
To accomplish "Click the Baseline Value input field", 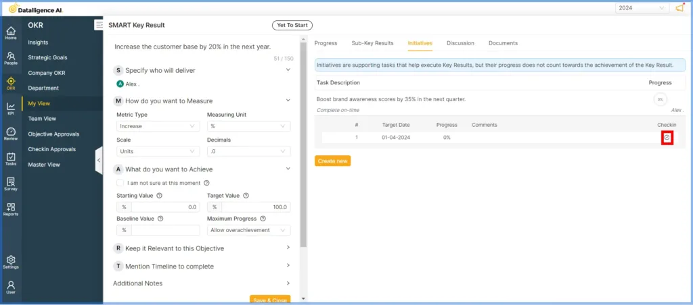I will point(165,230).
